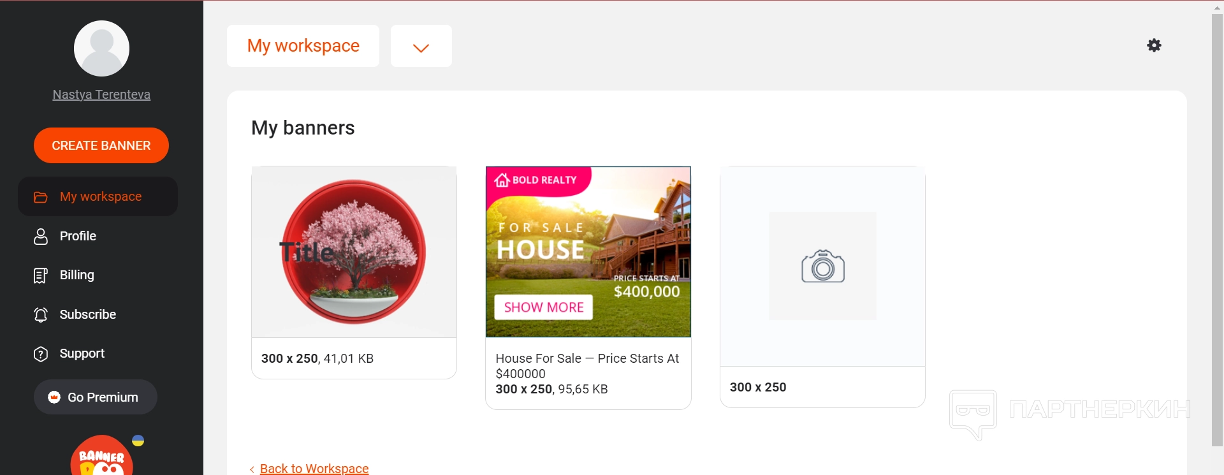Open the Nastya Terenteva profile link
The width and height of the screenshot is (1224, 475).
coord(101,94)
